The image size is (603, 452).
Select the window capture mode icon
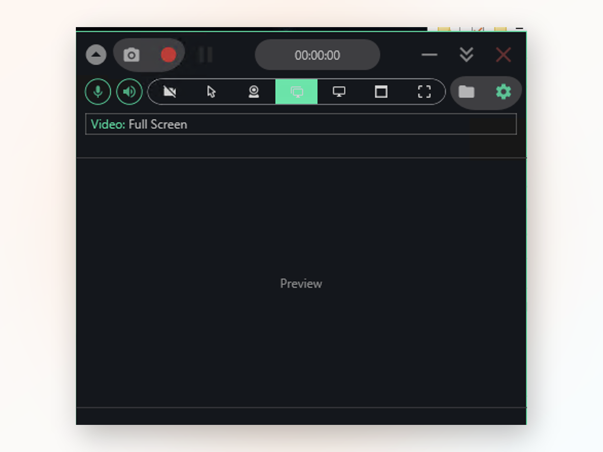tap(381, 91)
